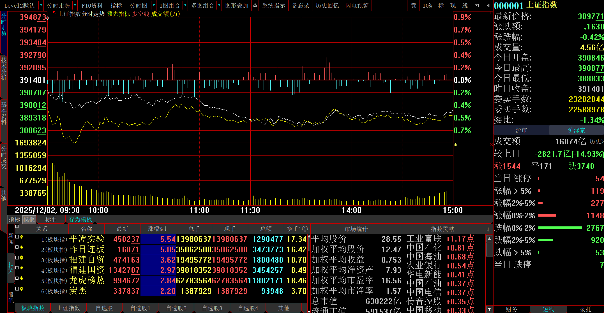Click yellow diamond icon for 平潭实验 row
Image resolution: width=604 pixels, height=313 pixels.
pos(22,237)
